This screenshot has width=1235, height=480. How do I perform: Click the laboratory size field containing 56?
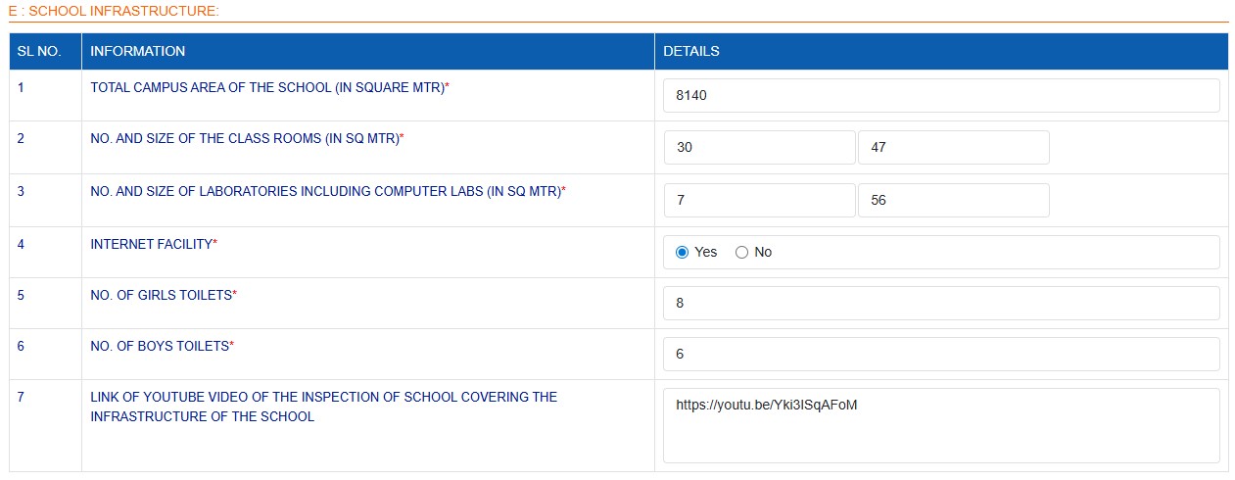click(953, 201)
